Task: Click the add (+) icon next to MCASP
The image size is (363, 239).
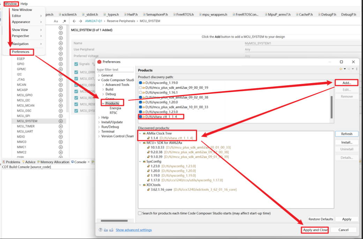Action: click(x=61, y=90)
